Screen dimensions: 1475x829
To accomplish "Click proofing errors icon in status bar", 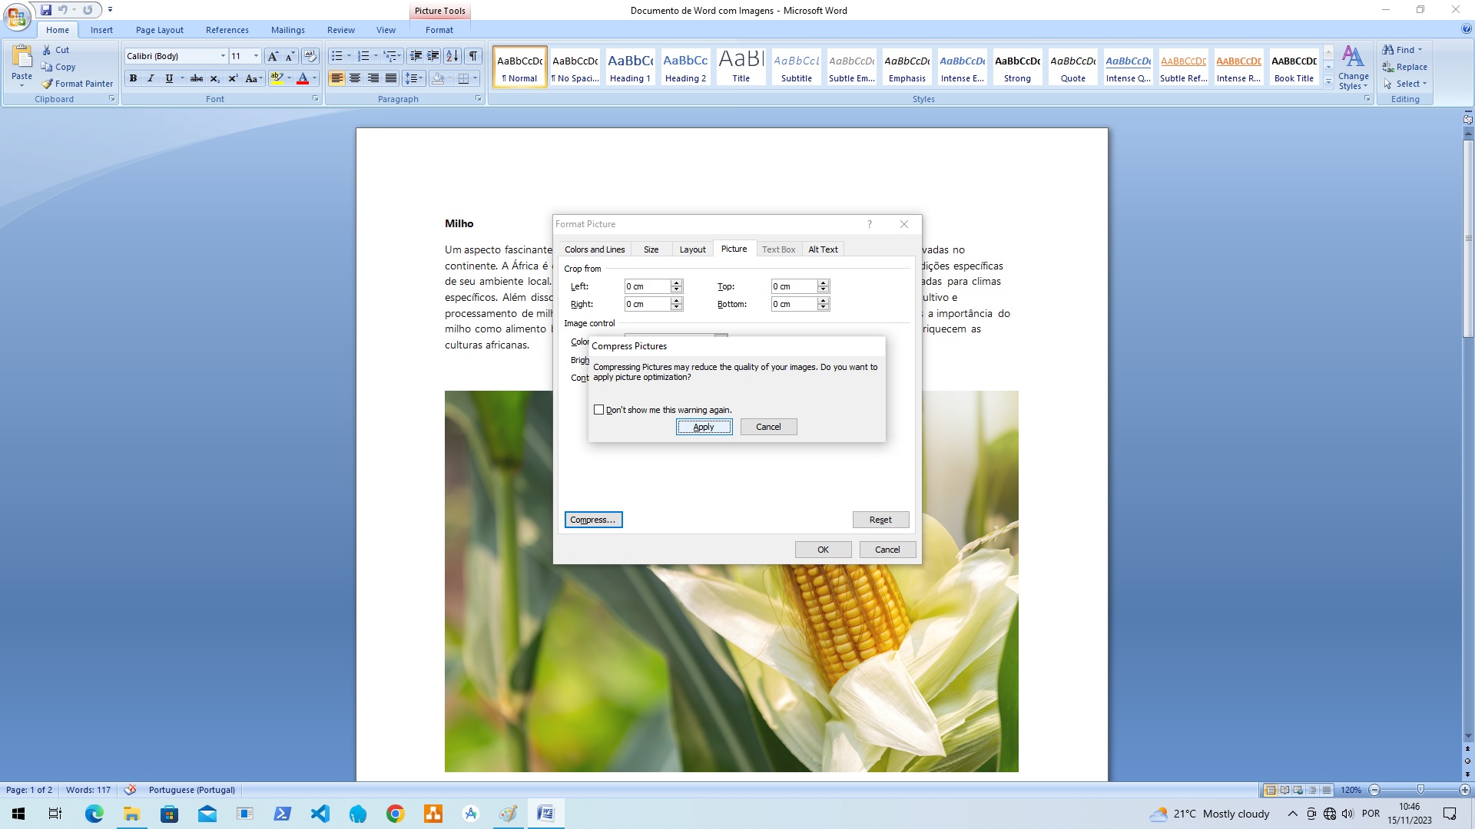I will click(130, 790).
